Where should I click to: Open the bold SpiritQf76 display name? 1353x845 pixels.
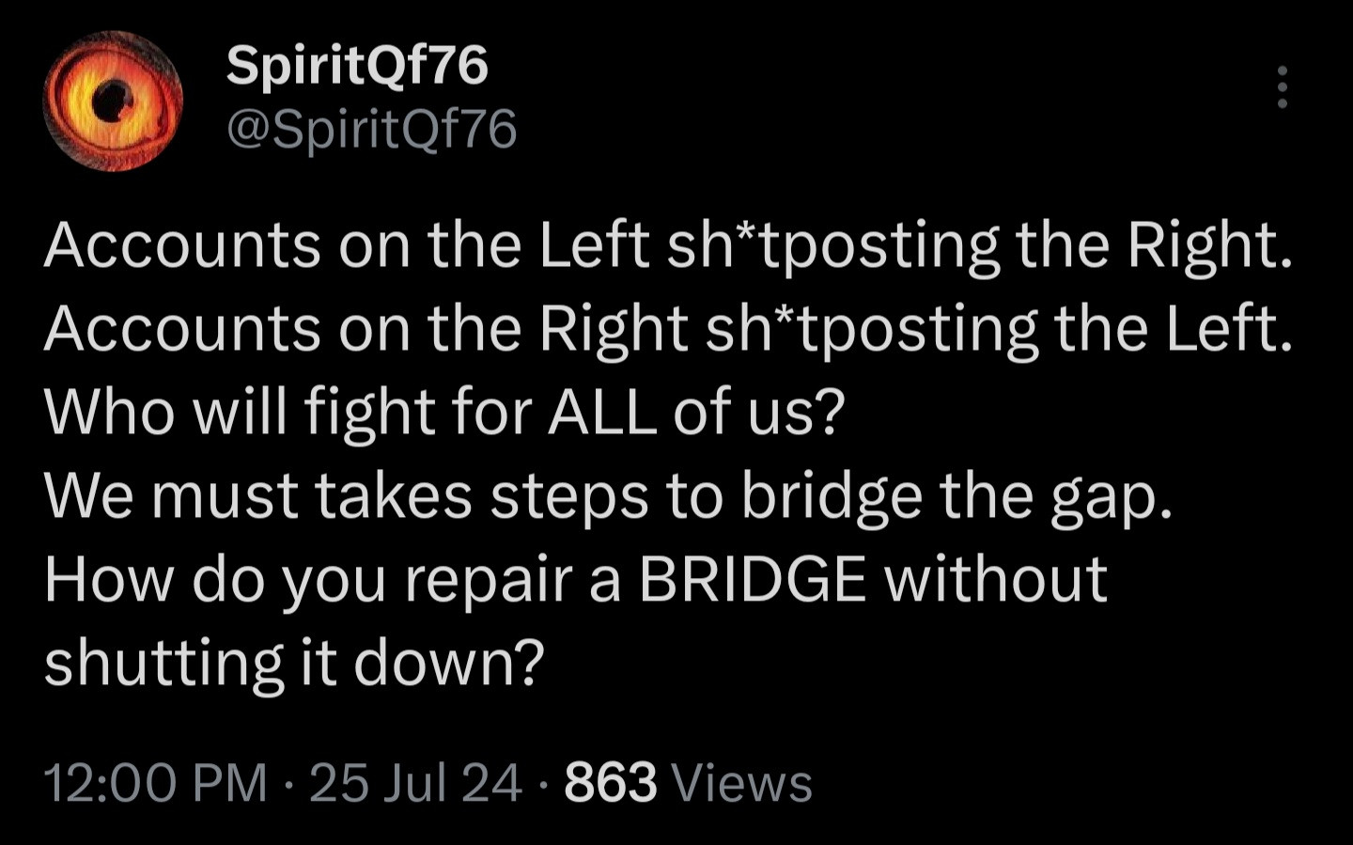357,66
